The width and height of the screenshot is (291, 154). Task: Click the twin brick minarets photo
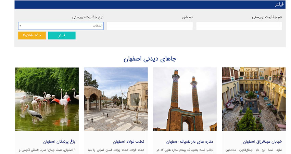coord(185,99)
